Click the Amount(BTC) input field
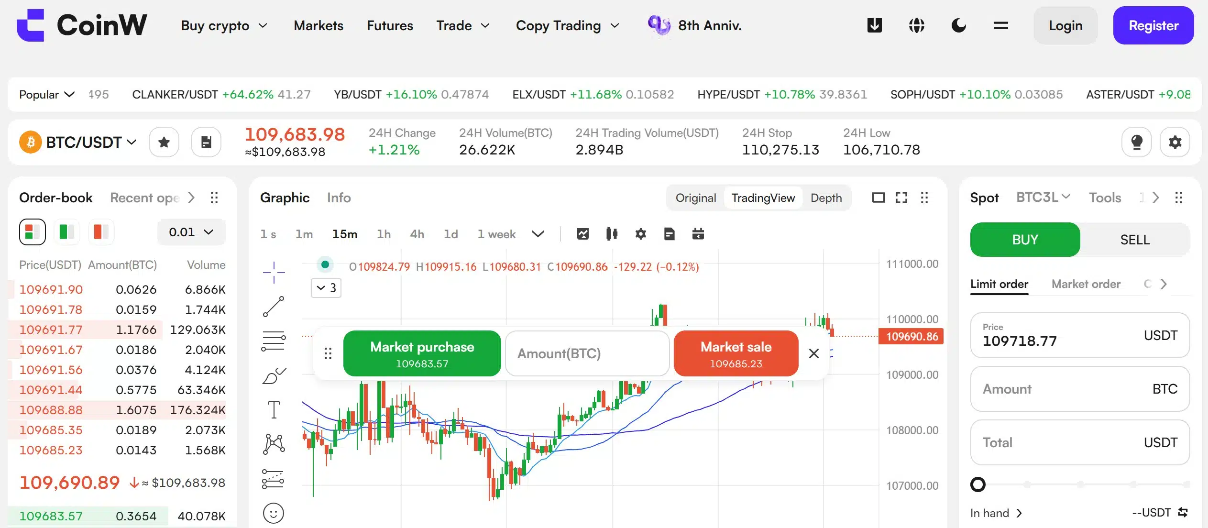The image size is (1208, 528). [587, 353]
